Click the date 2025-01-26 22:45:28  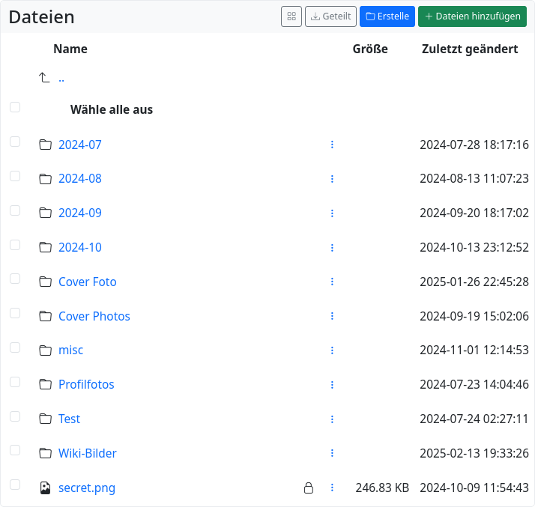pyautogui.click(x=474, y=282)
